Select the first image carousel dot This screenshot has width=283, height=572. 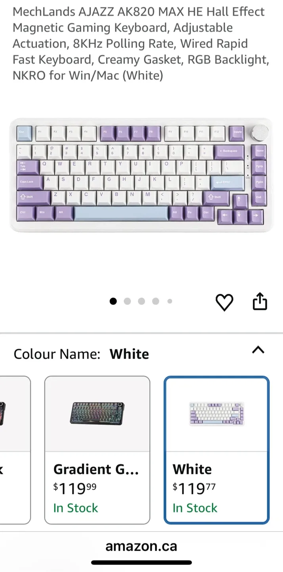tap(113, 301)
